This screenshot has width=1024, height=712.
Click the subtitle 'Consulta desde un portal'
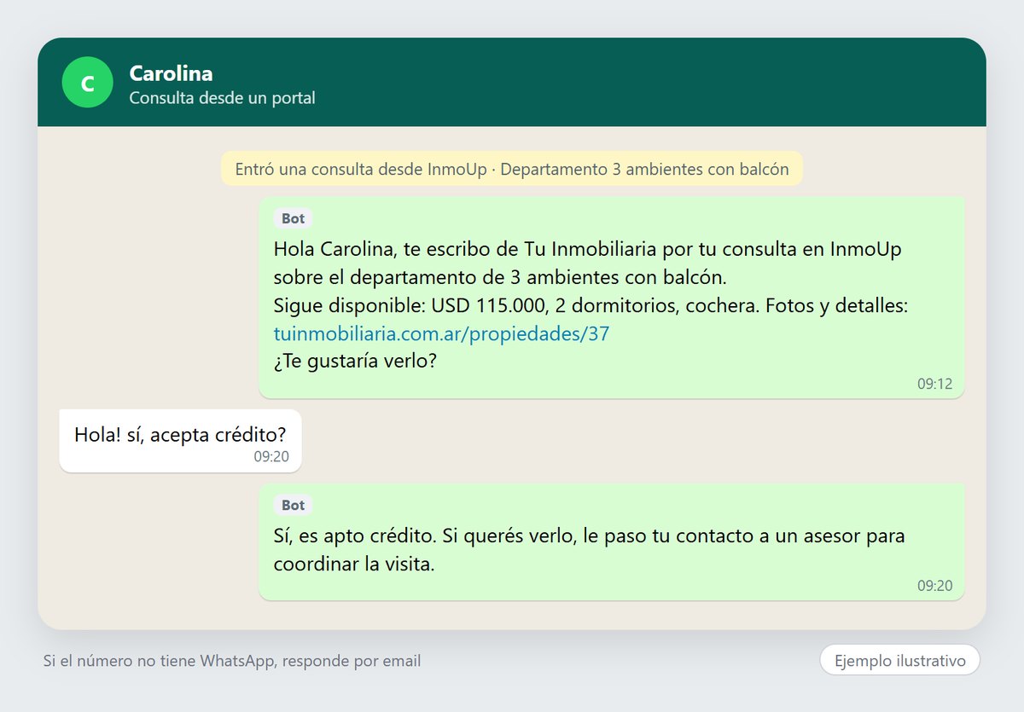tap(222, 98)
